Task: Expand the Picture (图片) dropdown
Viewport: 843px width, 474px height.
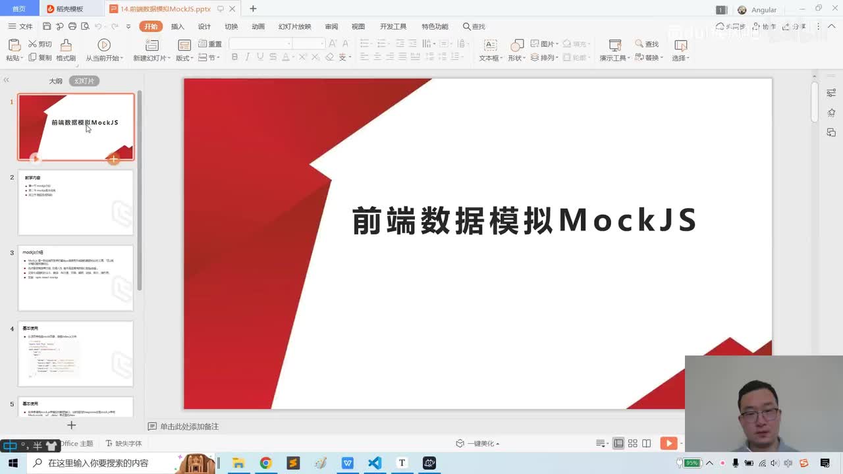Action: tap(545, 44)
